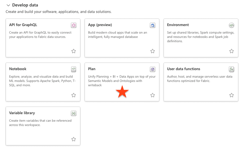
Task: Toggle favorite star on Variable library
Action: click(74, 139)
